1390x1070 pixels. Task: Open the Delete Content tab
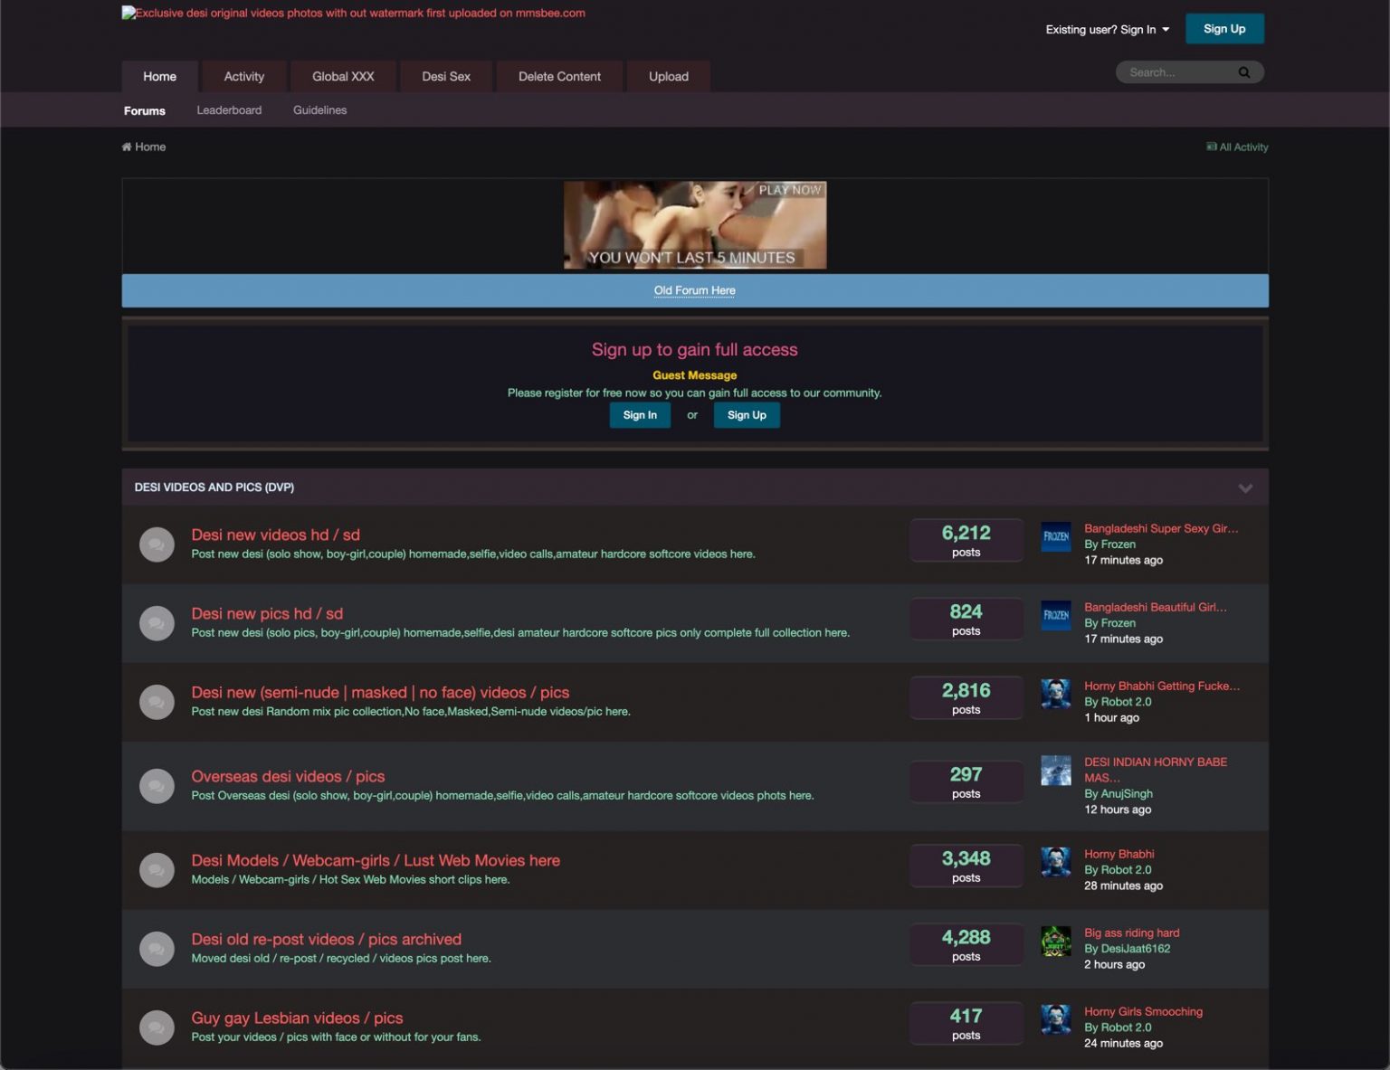pos(559,77)
